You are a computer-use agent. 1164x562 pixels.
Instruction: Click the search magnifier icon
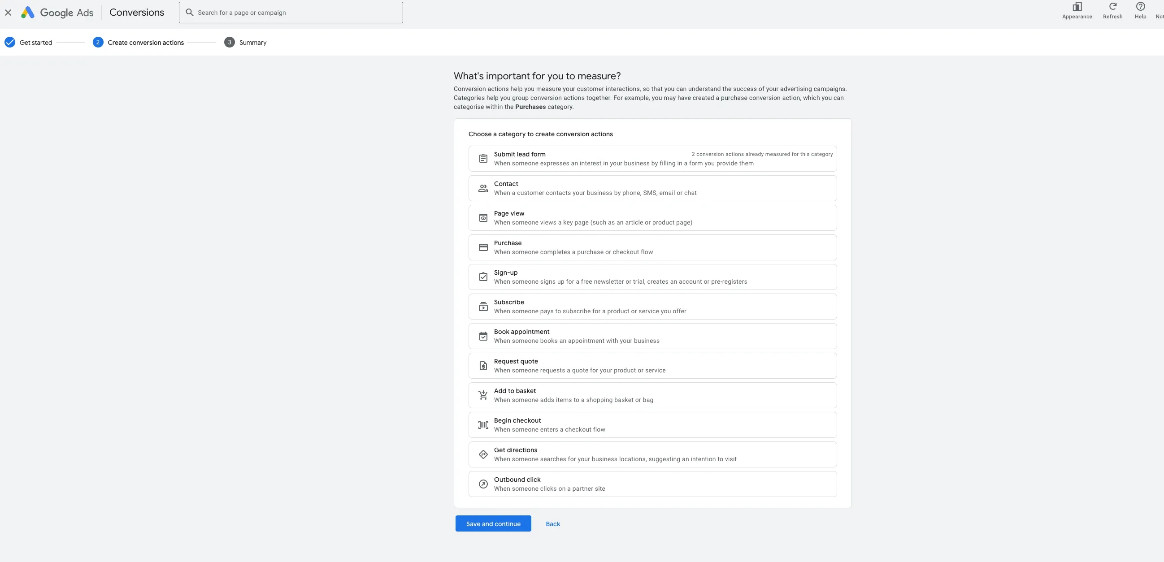[190, 13]
